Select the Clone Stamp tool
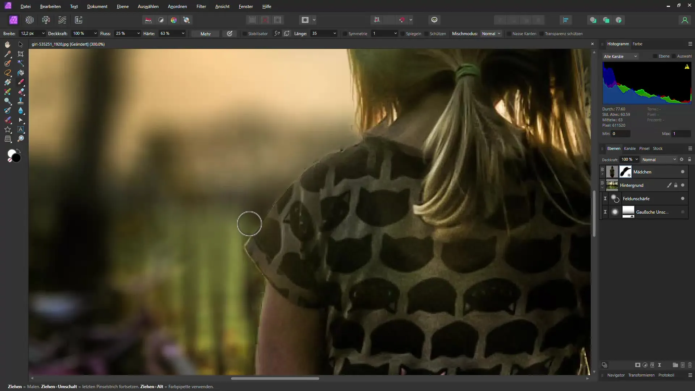The image size is (695, 391). click(21, 101)
